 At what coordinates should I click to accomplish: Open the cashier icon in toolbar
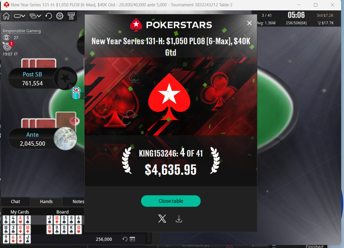tap(71, 16)
